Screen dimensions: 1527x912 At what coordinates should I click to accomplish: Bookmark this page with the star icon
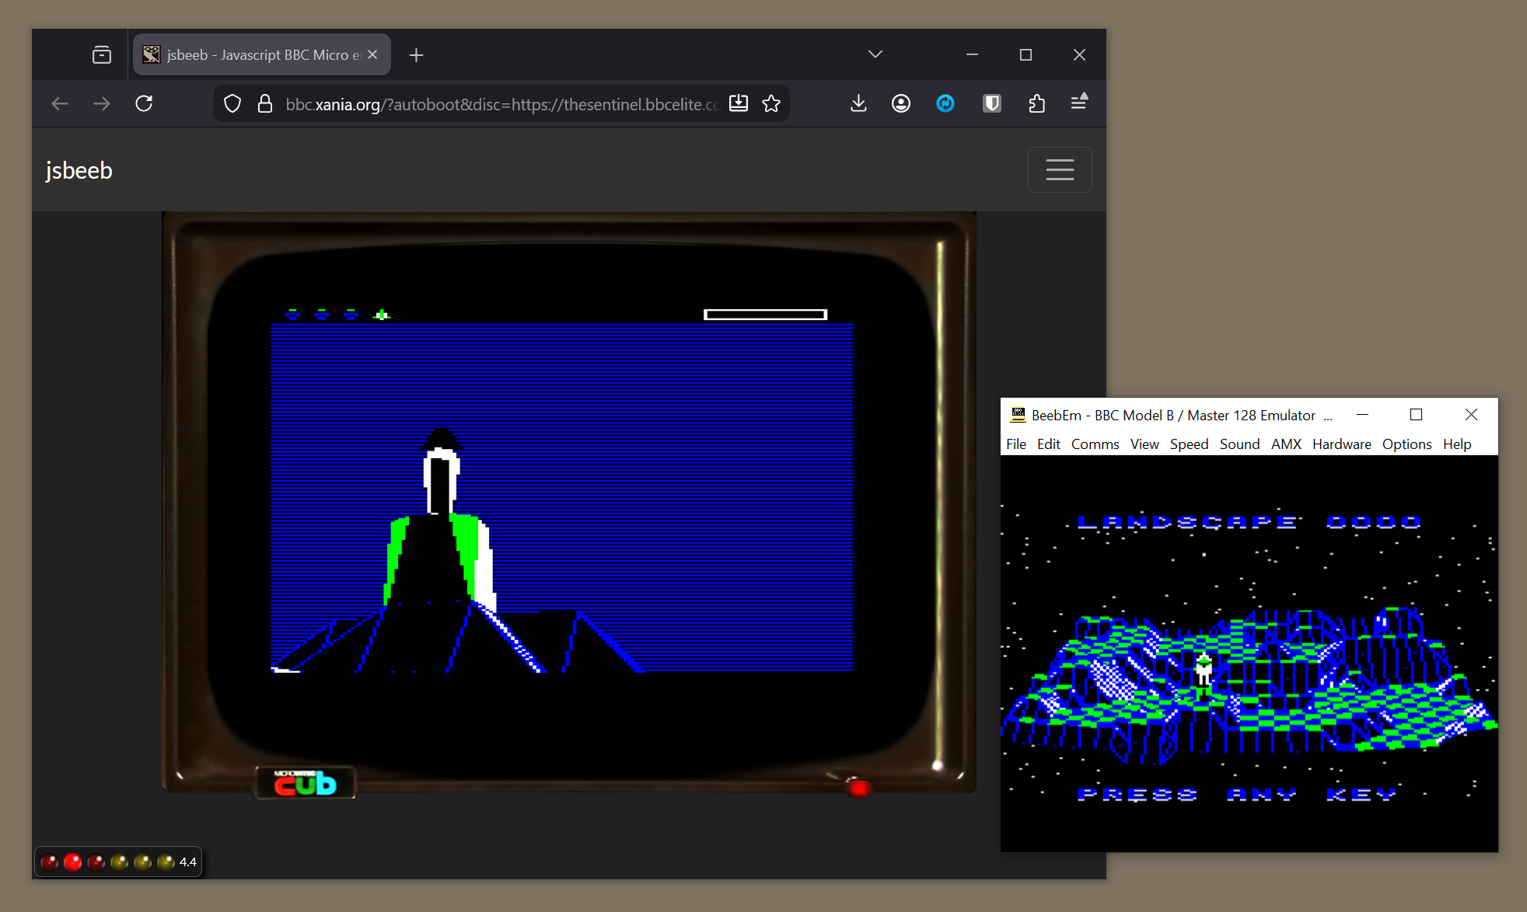coord(772,103)
